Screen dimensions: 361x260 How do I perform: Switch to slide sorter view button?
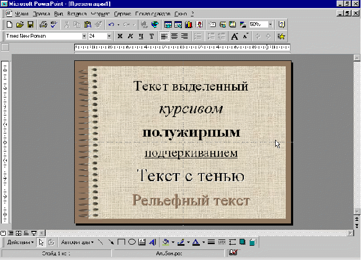[x=19, y=233]
